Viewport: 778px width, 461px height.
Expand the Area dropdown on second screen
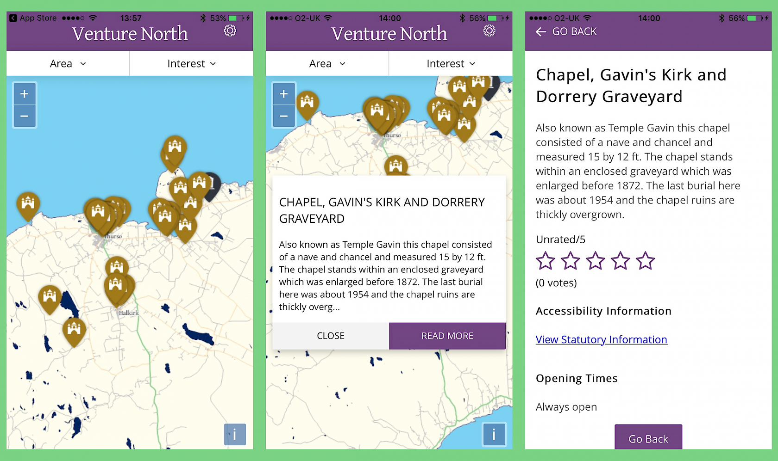pyautogui.click(x=327, y=63)
